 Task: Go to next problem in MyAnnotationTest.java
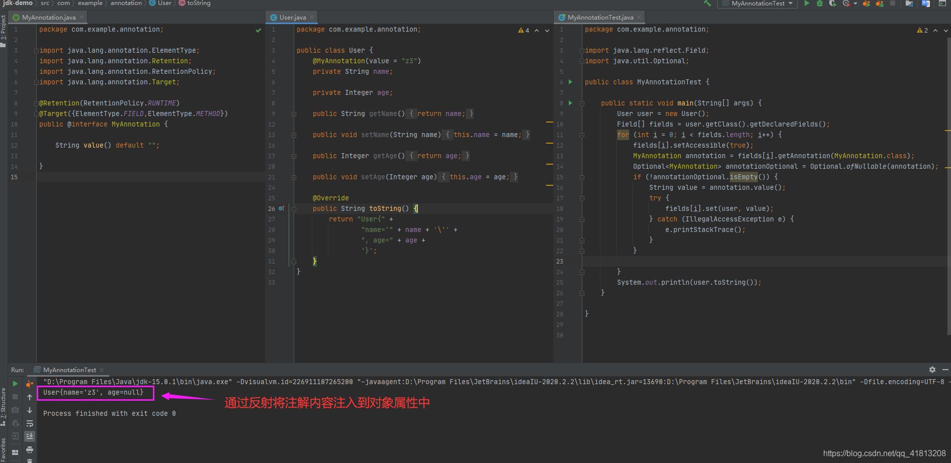(x=946, y=31)
